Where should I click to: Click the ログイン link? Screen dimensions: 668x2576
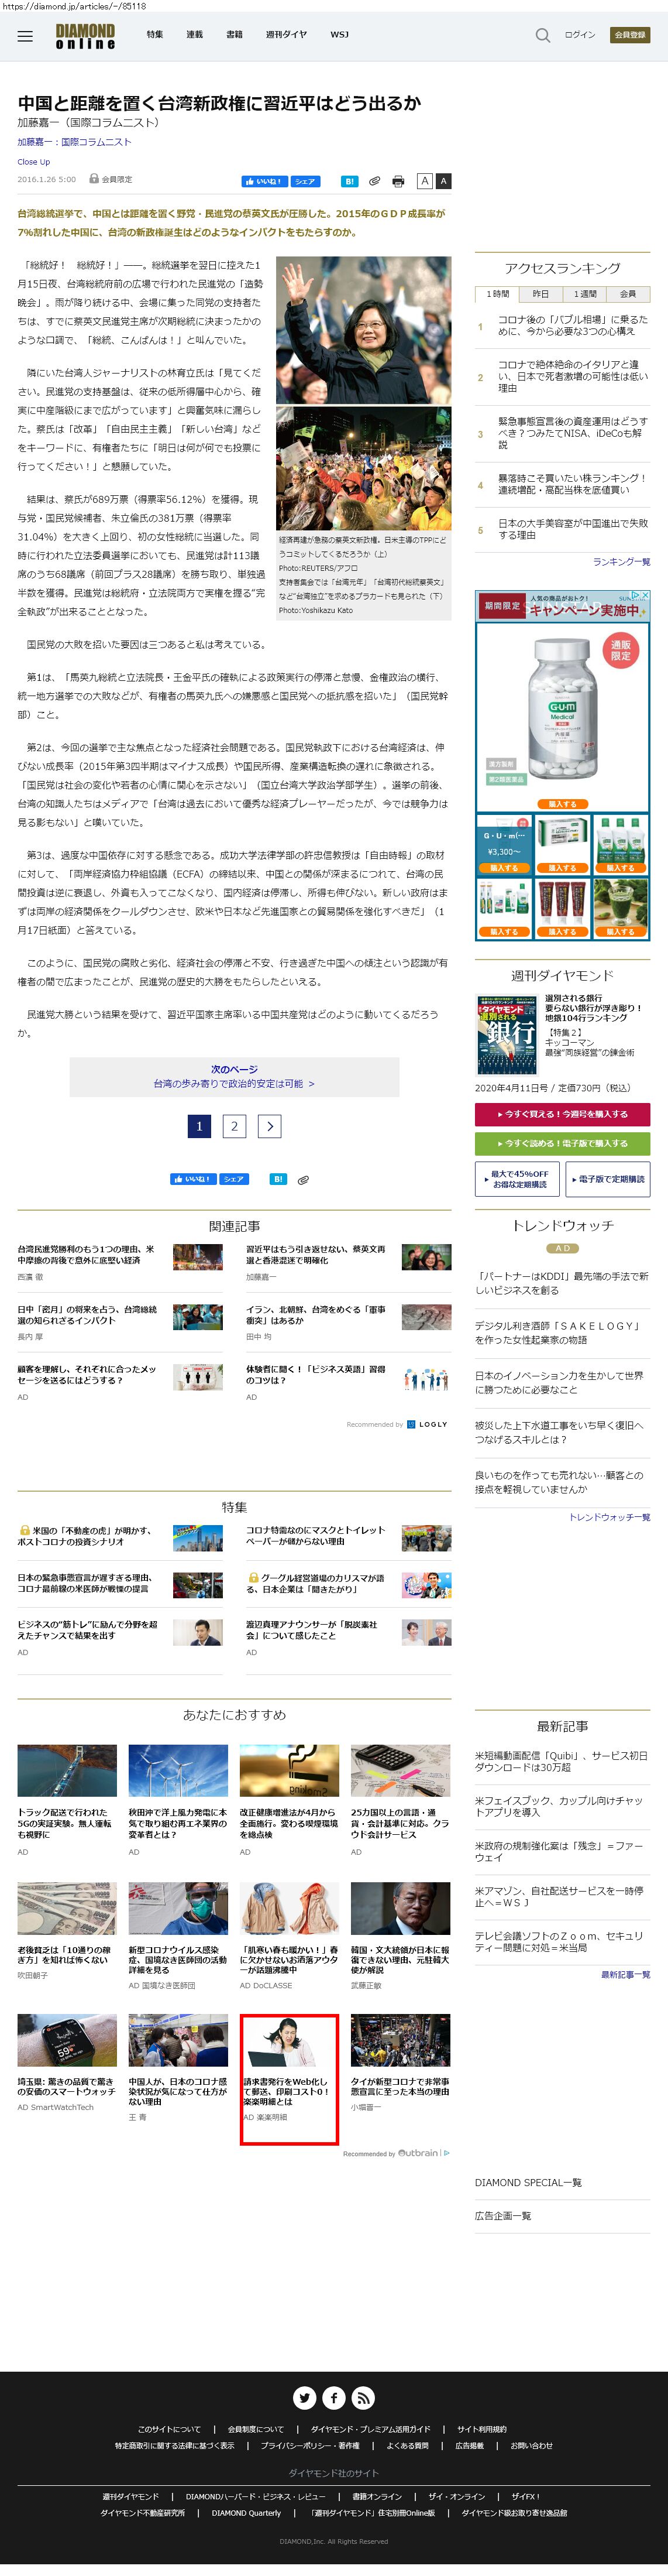580,35
